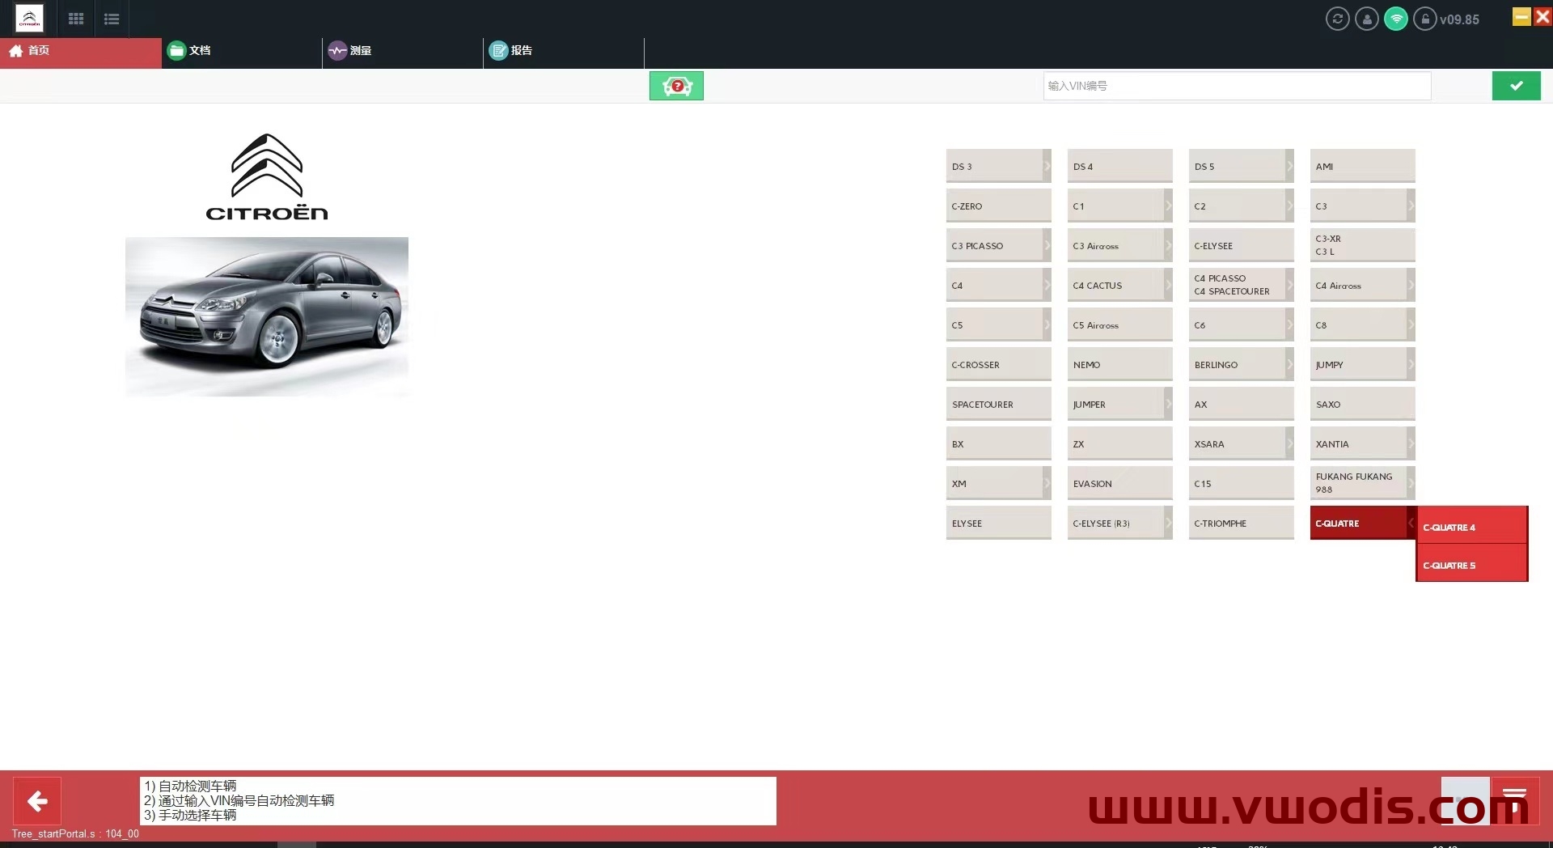This screenshot has width=1553, height=848.
Task: Click the refresh/sync status icon
Action: 1338,19
